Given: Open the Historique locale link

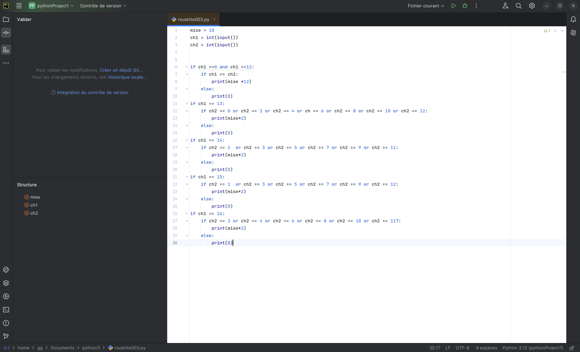Looking at the screenshot, I should point(127,77).
